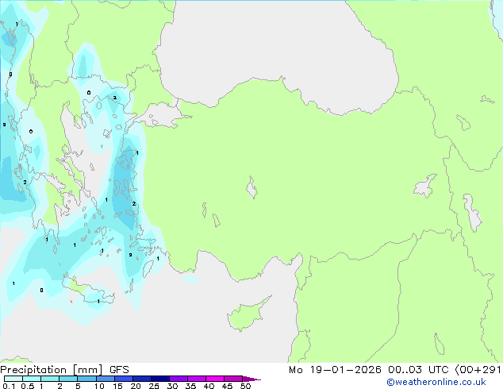
Task: Click the legend tick label "0.5"
Action: [x=28, y=386]
